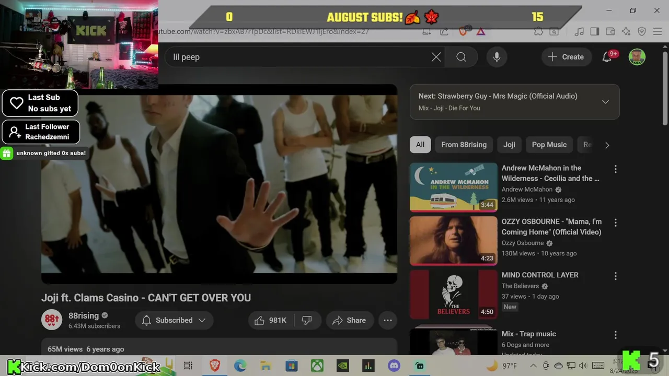The width and height of the screenshot is (669, 376).
Task: Open Brave Leo AI sparkle icon
Action: [x=626, y=31]
